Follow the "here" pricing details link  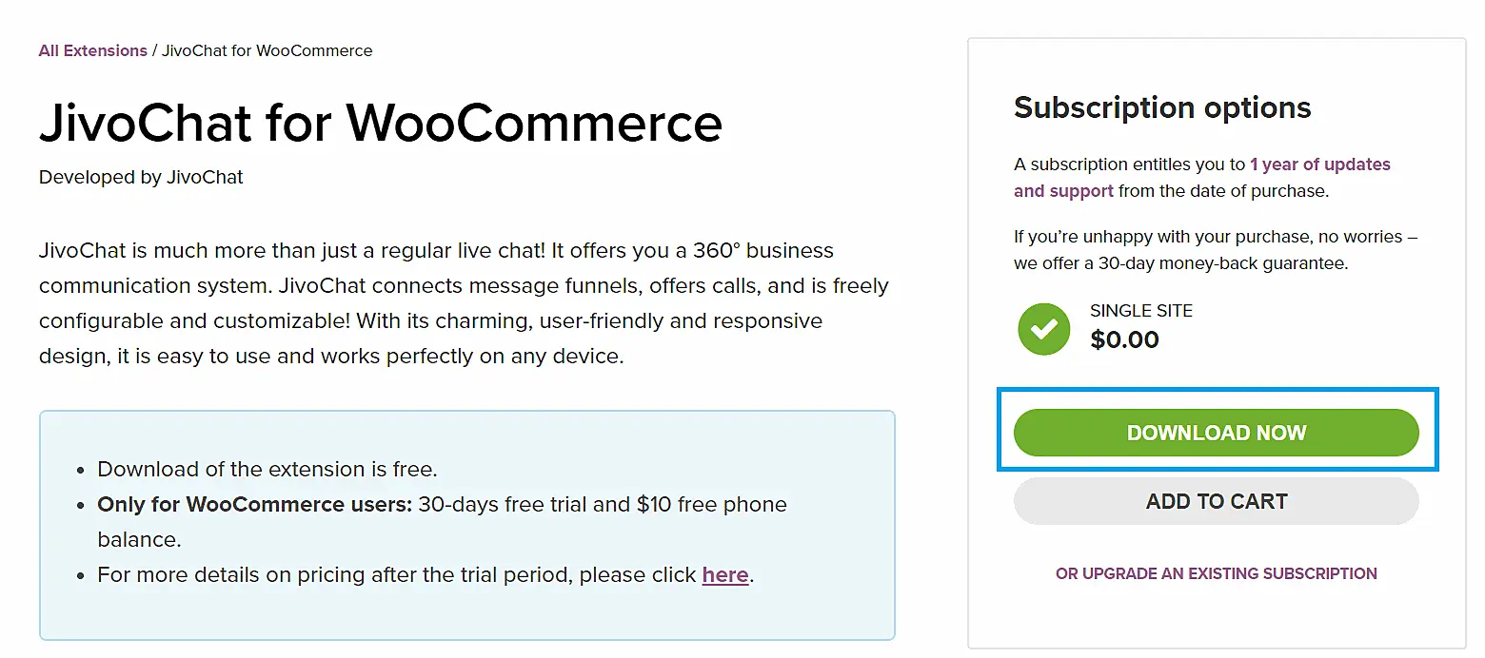pos(724,575)
